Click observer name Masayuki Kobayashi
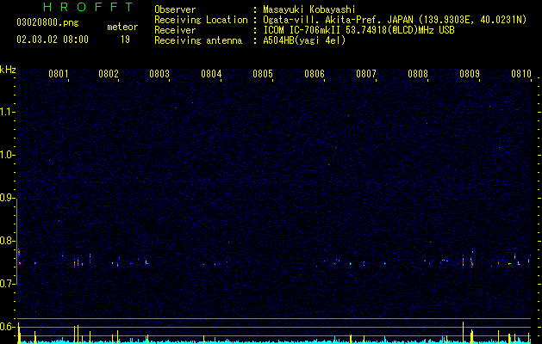This screenshot has height=344, width=542. pyautogui.click(x=309, y=9)
